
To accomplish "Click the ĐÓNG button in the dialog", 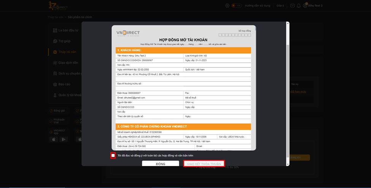I will point(161,164).
